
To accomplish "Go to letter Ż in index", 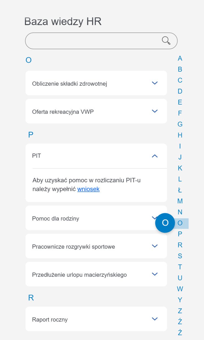I will [180, 333].
